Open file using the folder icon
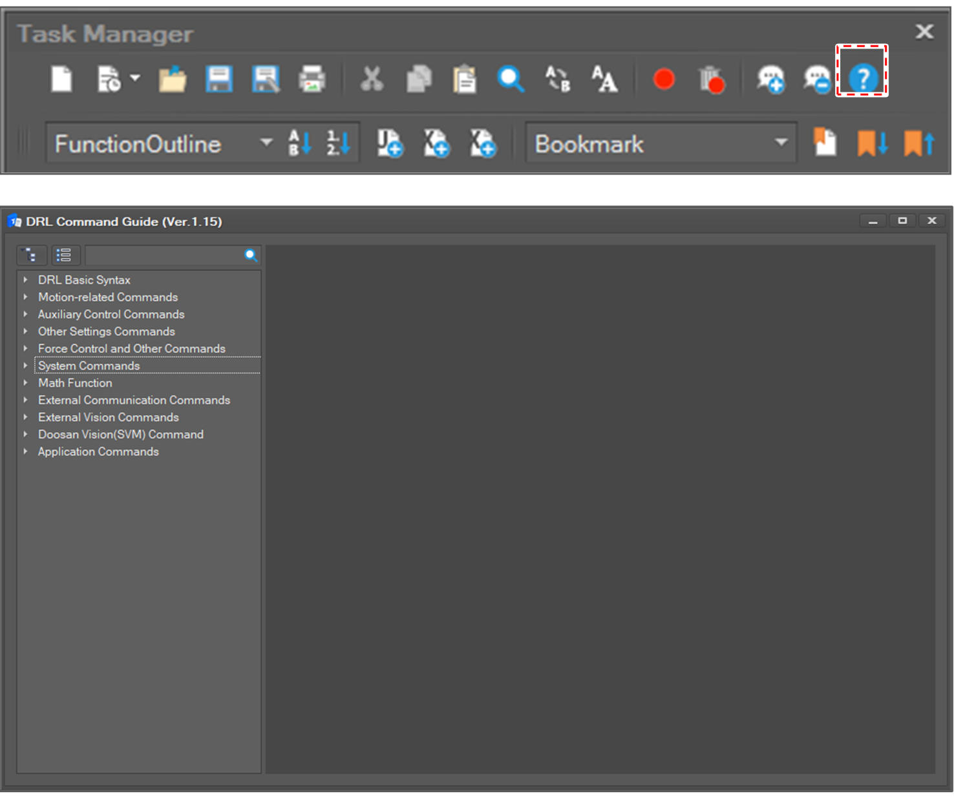Viewport: 954px width, 800px height. point(173,79)
